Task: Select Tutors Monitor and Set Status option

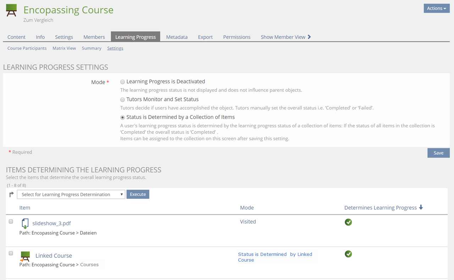Action: (x=123, y=100)
